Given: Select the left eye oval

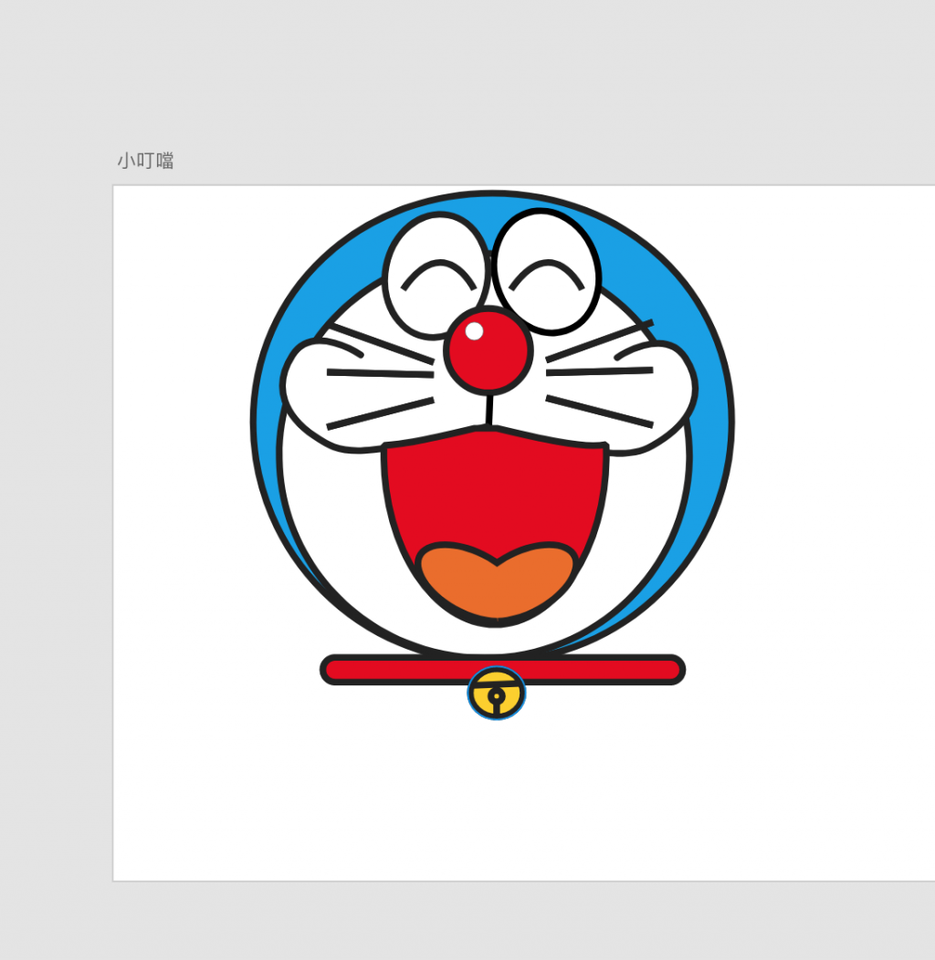Looking at the screenshot, I should pyautogui.click(x=436, y=276).
